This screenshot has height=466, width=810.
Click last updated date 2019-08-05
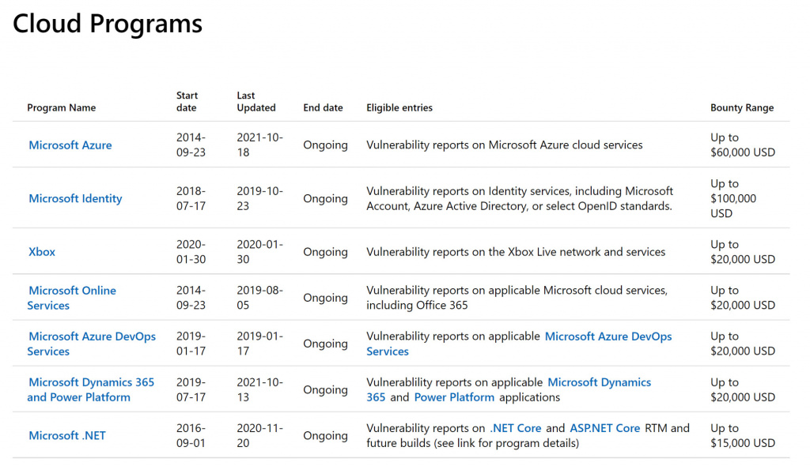(259, 298)
